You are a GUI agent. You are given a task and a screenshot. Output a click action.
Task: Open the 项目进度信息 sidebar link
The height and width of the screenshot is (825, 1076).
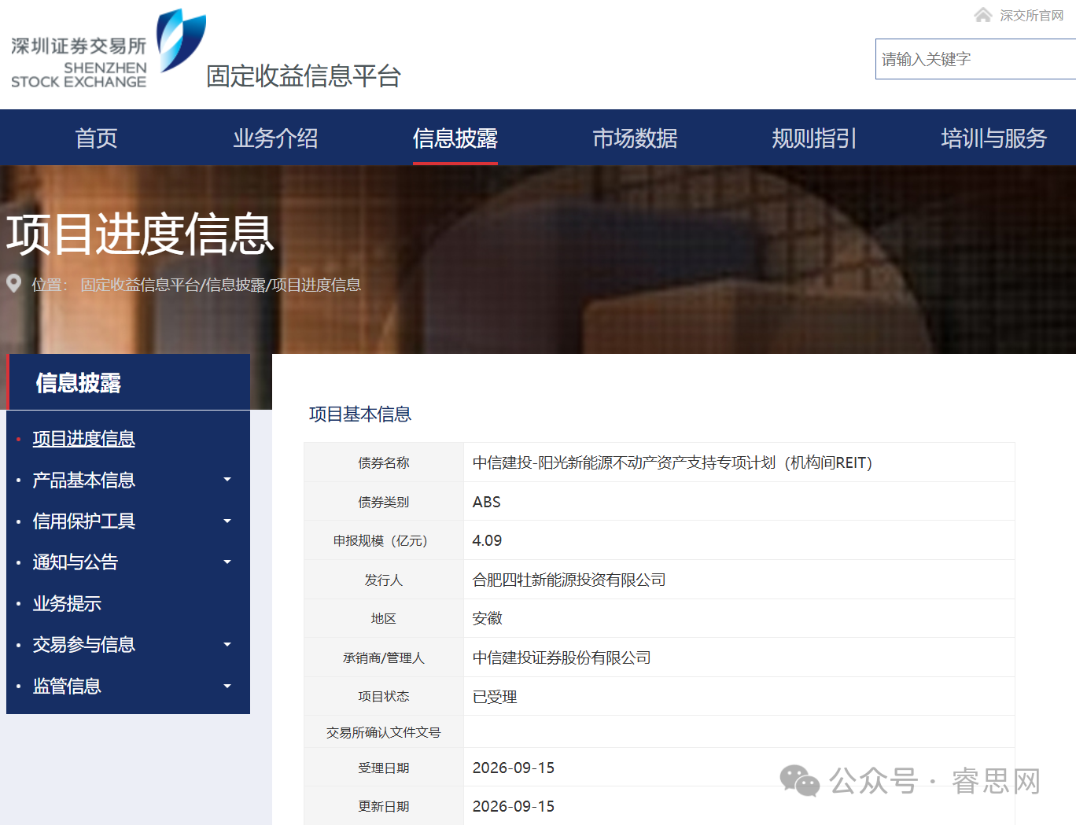(x=83, y=438)
